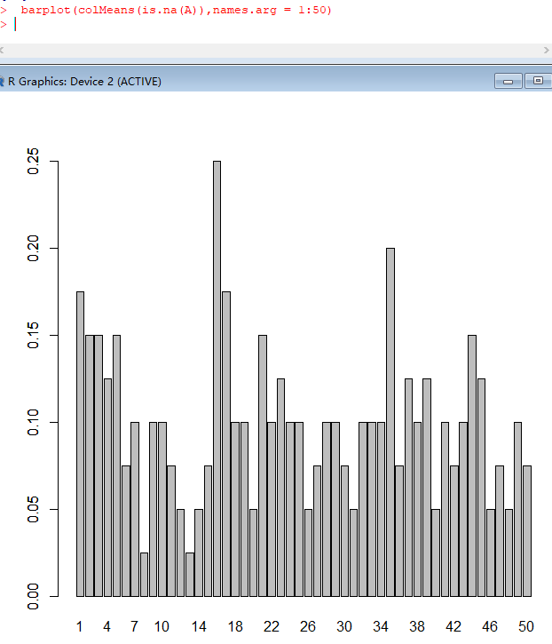Click the horizontal console scrollbar track
Screen dimensions: 552x644
pyautogui.click(x=273, y=50)
